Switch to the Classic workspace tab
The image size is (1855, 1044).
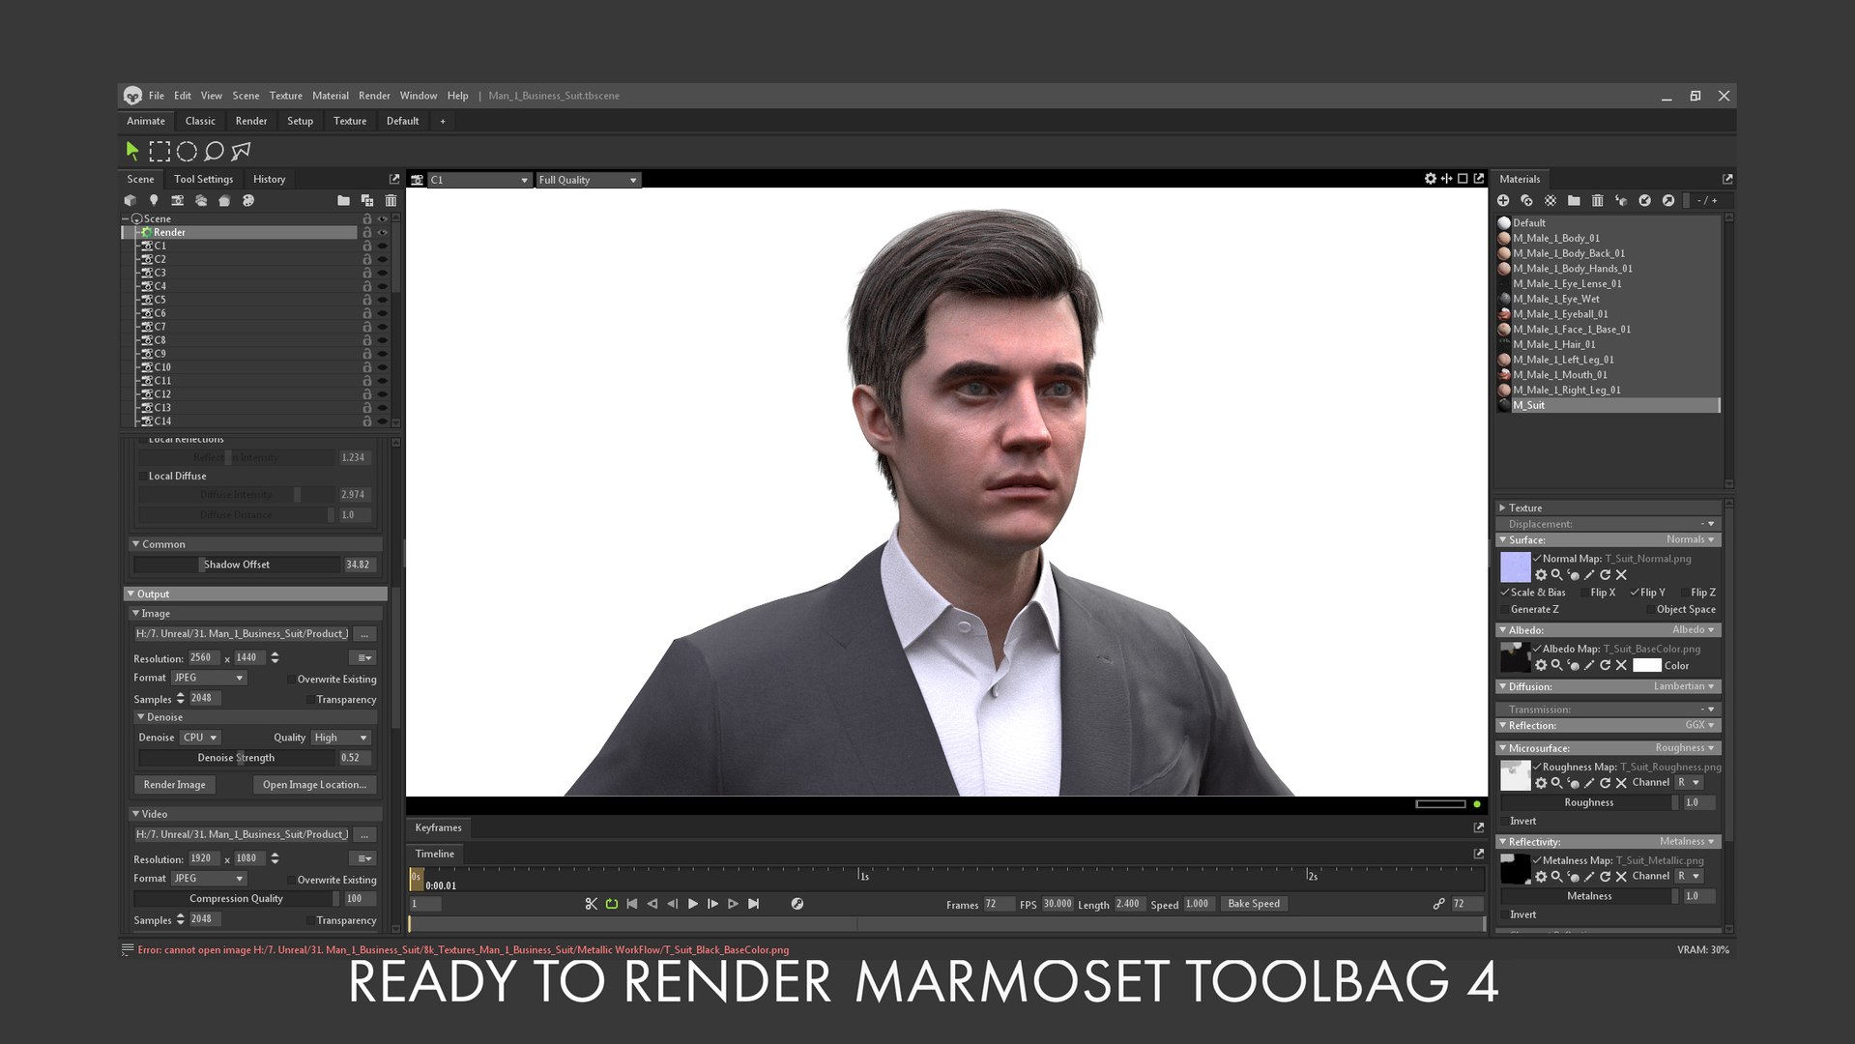(x=200, y=121)
